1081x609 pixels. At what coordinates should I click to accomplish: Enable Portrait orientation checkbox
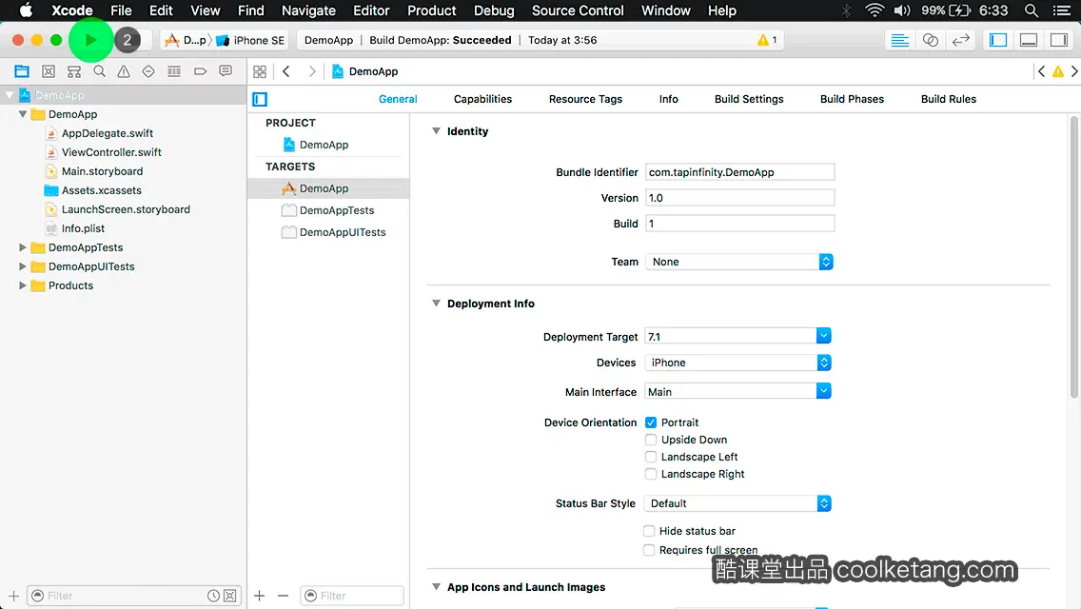coord(651,422)
